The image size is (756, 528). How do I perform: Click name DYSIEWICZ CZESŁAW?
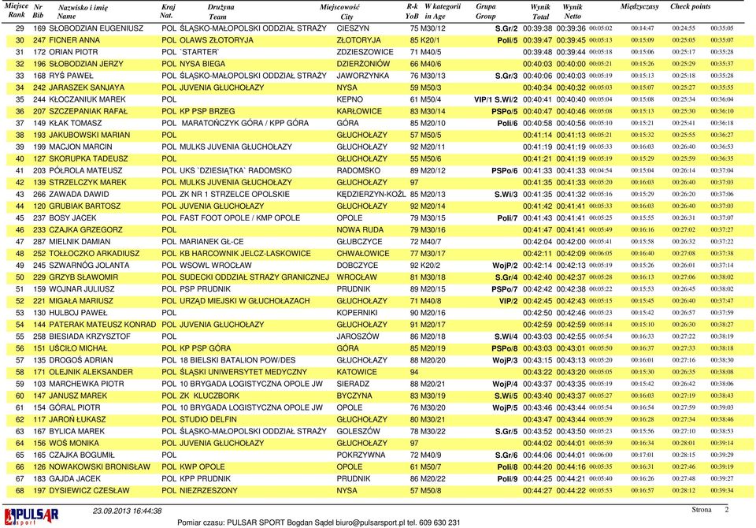89,490
